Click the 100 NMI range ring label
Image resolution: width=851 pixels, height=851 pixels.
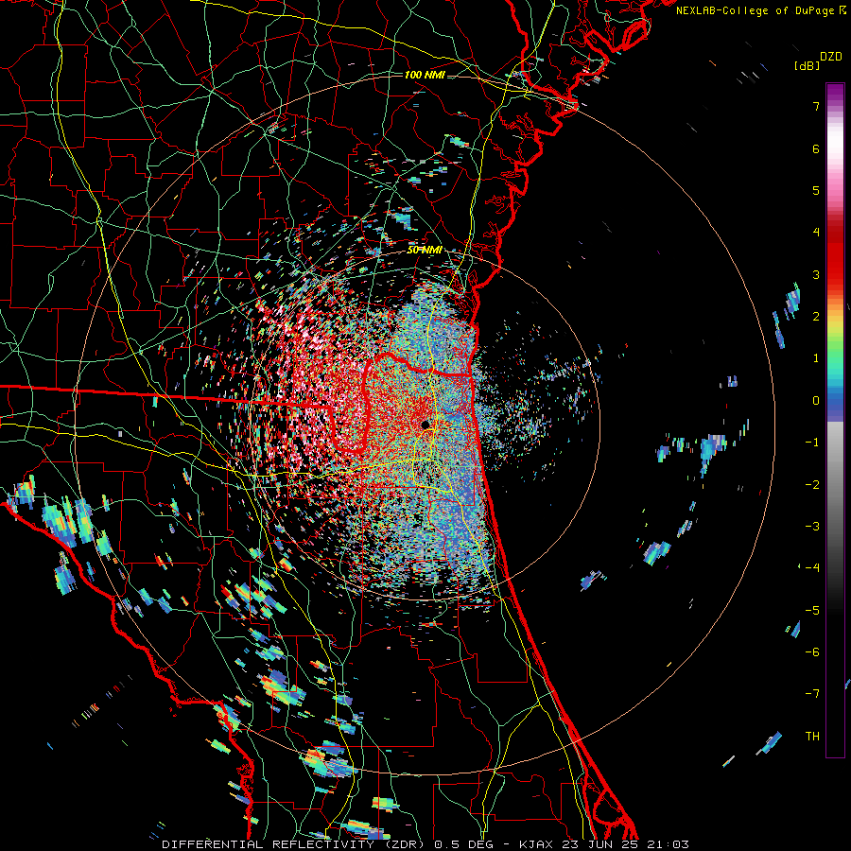(425, 75)
